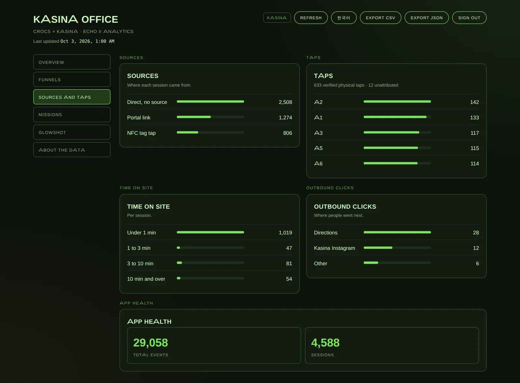Select the A2 tap row label
The width and height of the screenshot is (520, 383).
point(318,102)
